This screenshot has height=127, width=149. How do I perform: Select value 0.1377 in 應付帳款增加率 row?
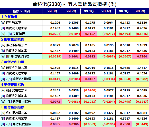click(x=109, y=113)
